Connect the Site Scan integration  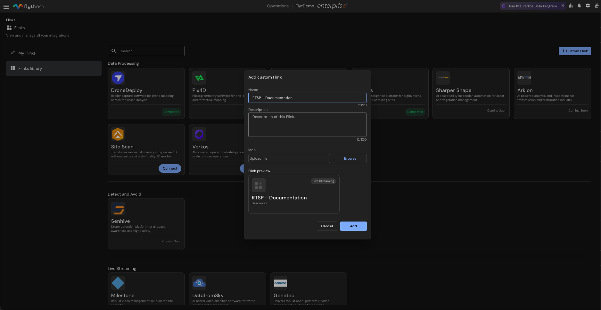point(170,168)
